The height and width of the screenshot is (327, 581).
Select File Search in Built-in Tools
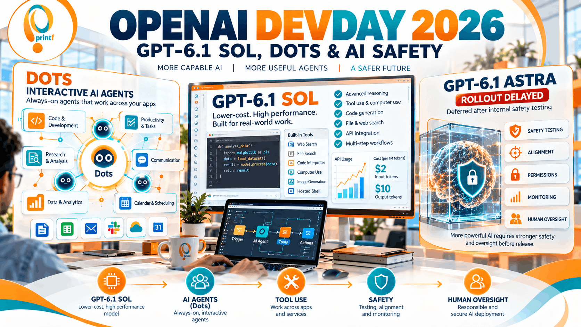[x=302, y=154]
